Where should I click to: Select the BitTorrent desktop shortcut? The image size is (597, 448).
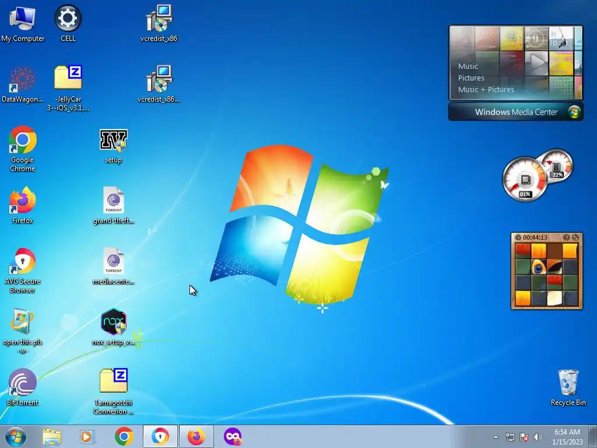[23, 388]
